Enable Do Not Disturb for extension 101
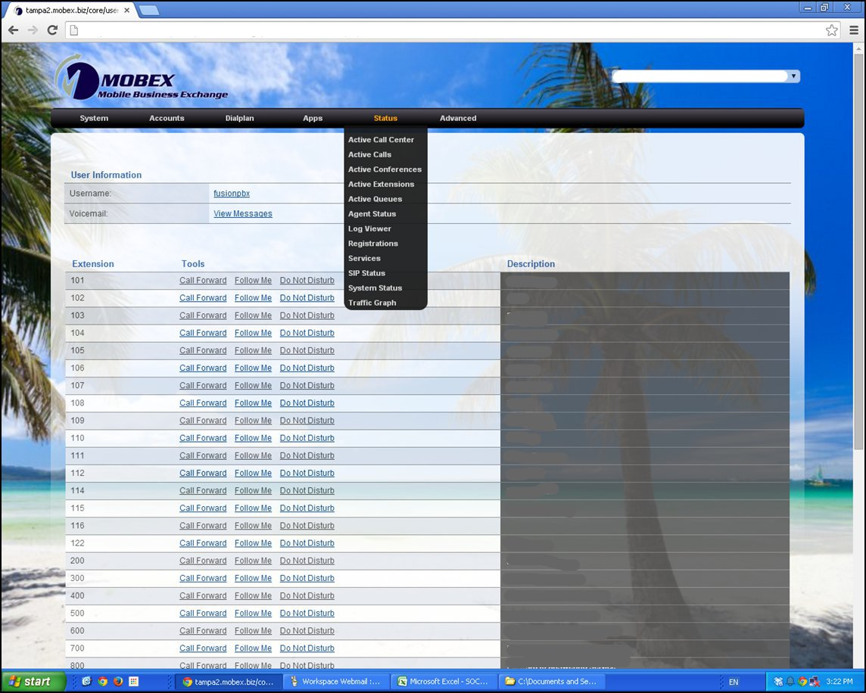 point(307,280)
